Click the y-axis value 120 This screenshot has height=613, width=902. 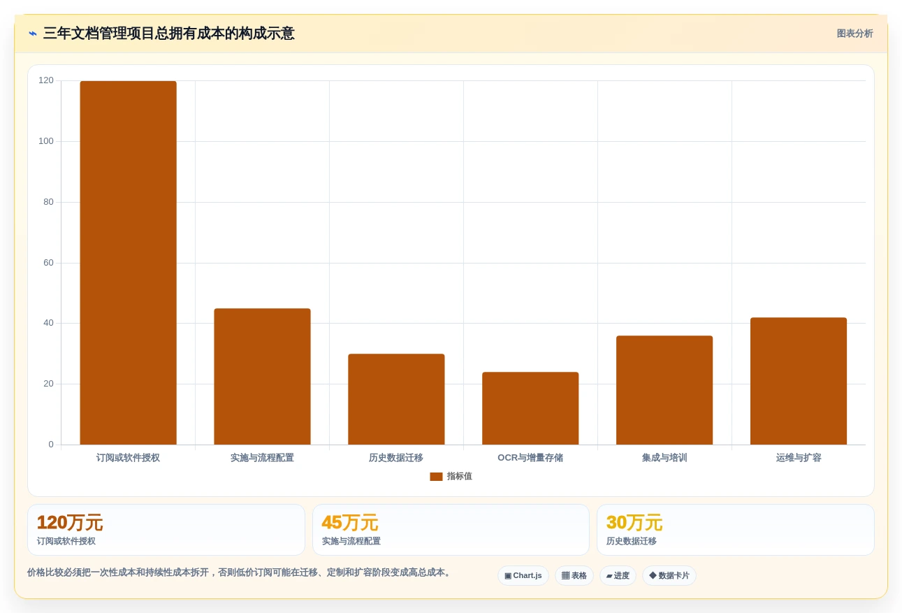[46, 80]
